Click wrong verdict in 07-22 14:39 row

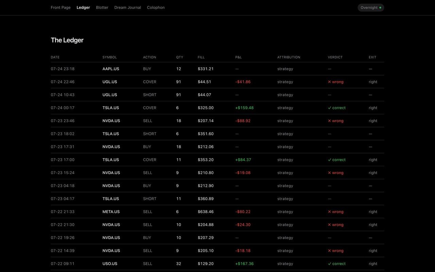336,251
